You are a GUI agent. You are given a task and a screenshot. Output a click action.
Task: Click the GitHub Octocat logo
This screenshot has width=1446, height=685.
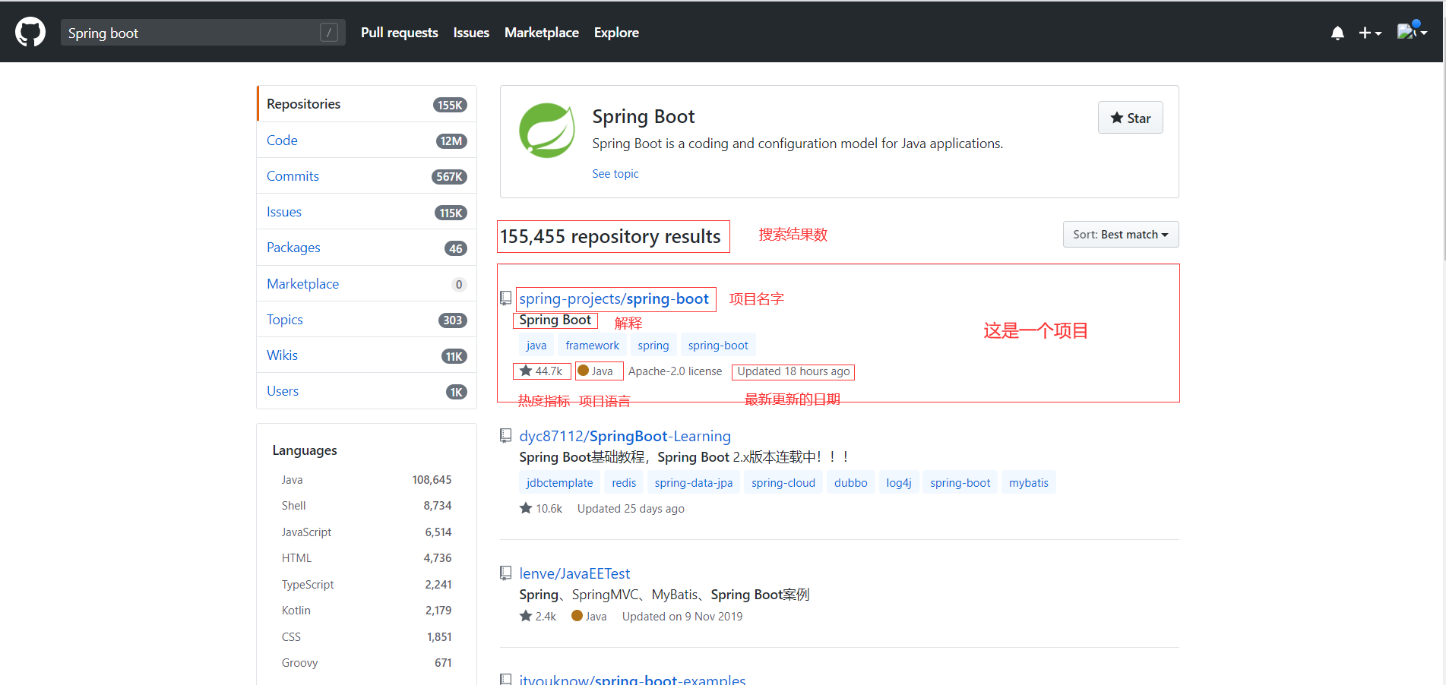click(30, 33)
